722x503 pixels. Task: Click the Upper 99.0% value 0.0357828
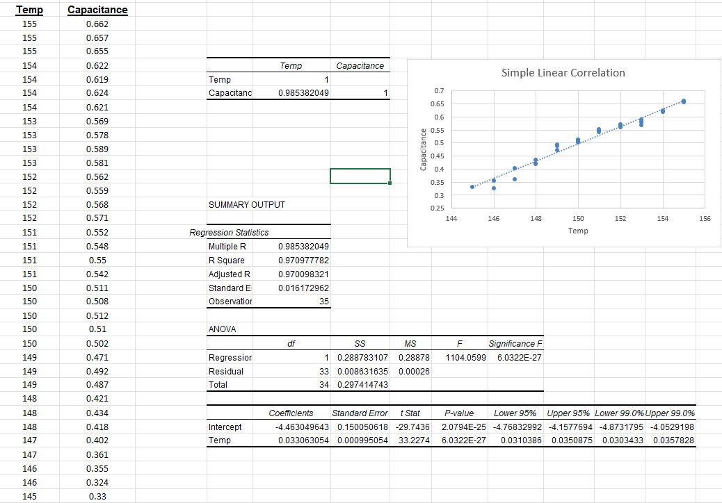pos(673,440)
